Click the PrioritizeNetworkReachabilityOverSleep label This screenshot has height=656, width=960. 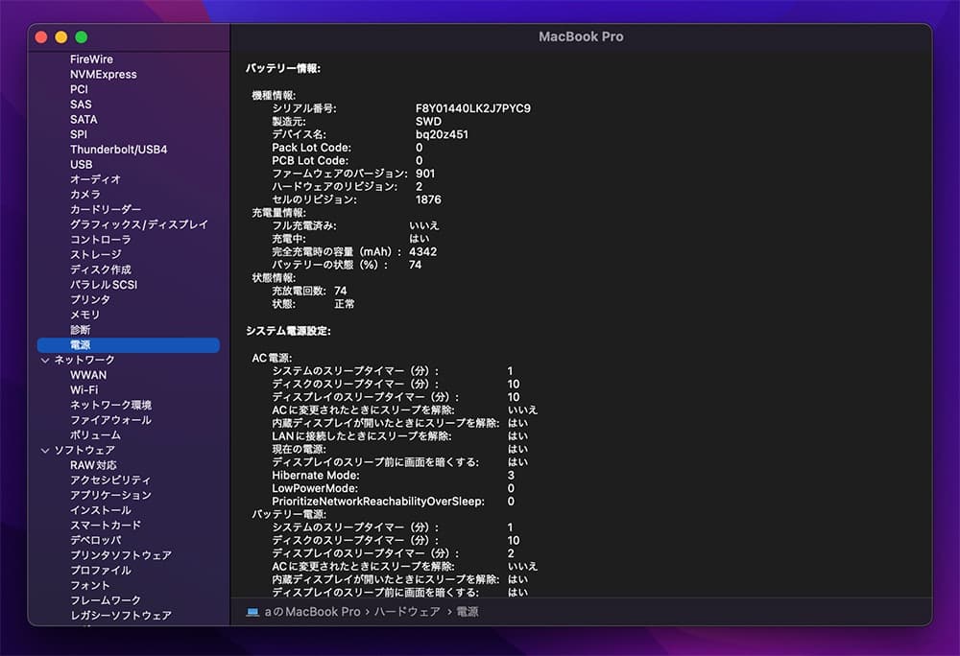[x=377, y=502]
